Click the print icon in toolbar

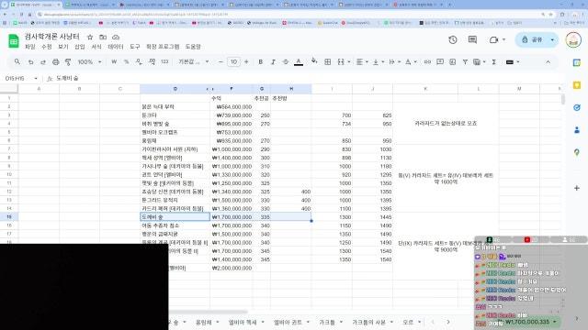coord(55,62)
